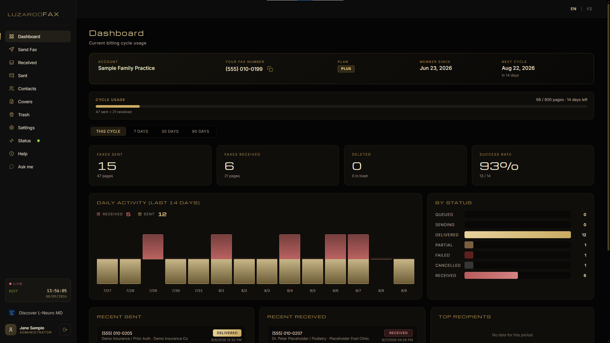610x343 pixels.
Task: Click the Sent legend color swatch
Action: coord(140,214)
